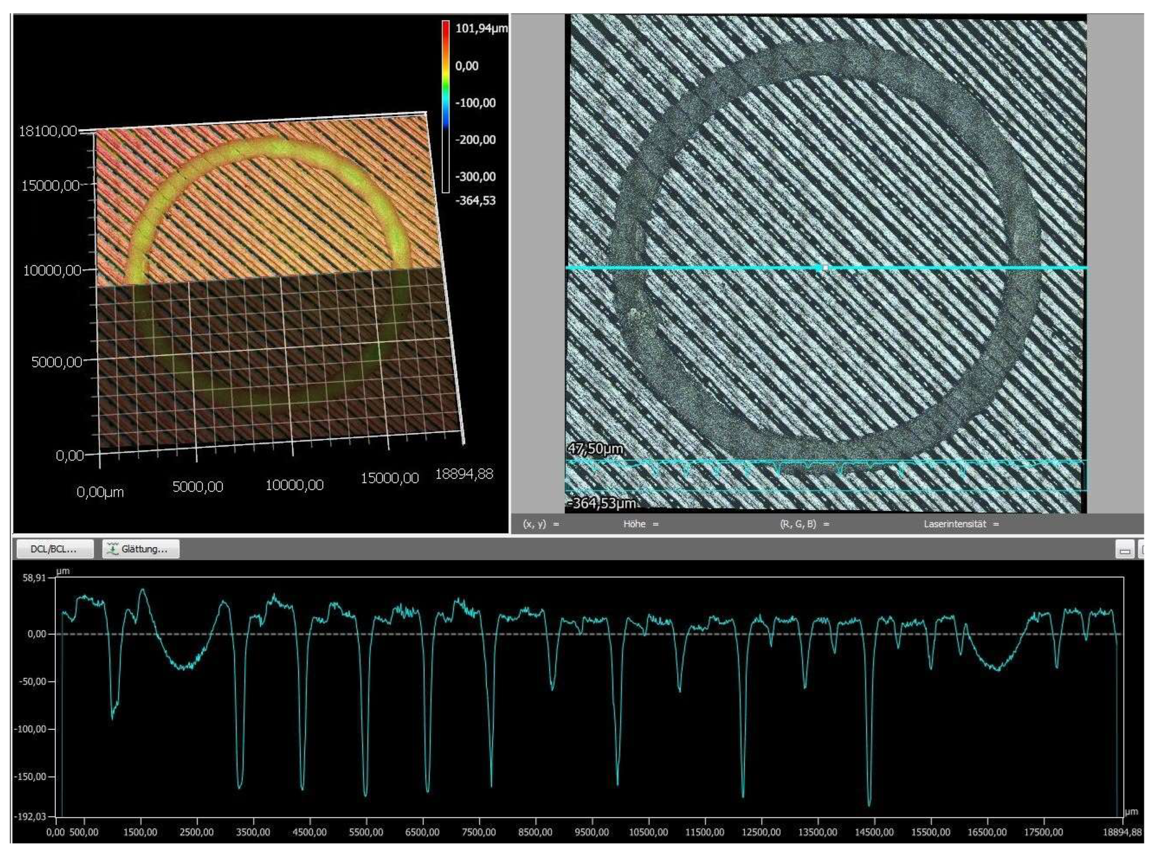Click the height color scale bar
The image size is (1158, 857).
pyautogui.click(x=445, y=106)
